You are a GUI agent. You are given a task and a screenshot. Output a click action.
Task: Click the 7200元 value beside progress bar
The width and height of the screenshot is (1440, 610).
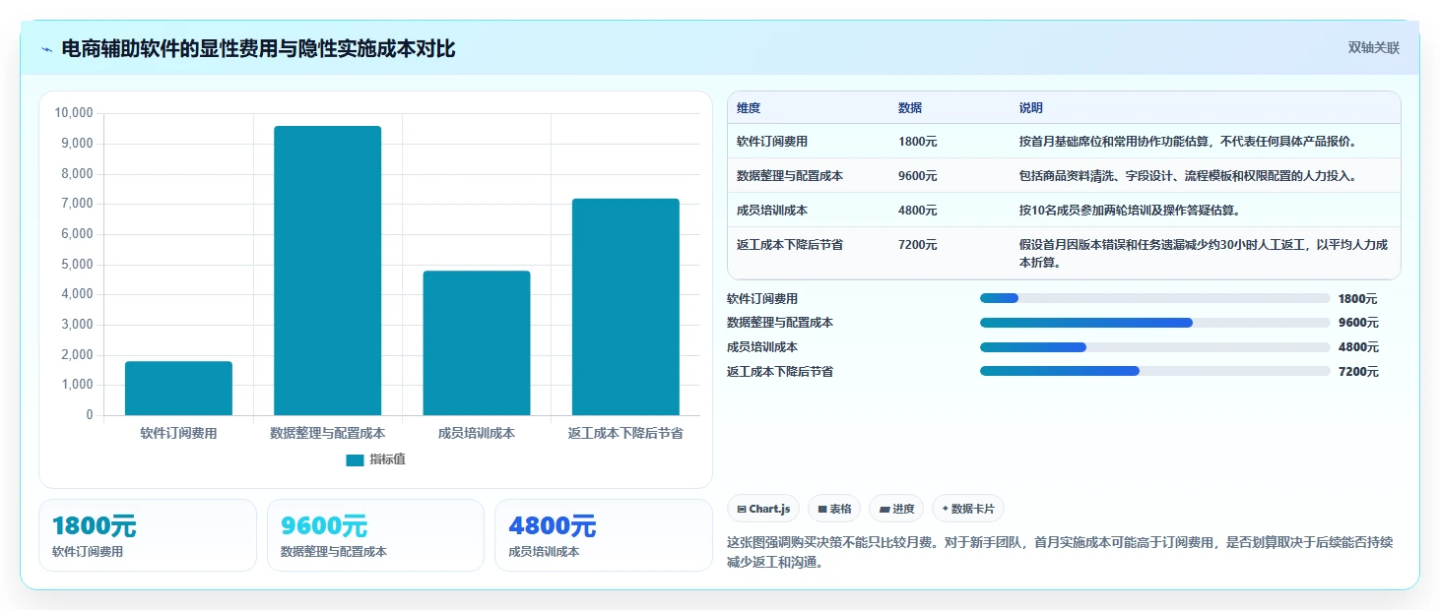pos(1358,372)
